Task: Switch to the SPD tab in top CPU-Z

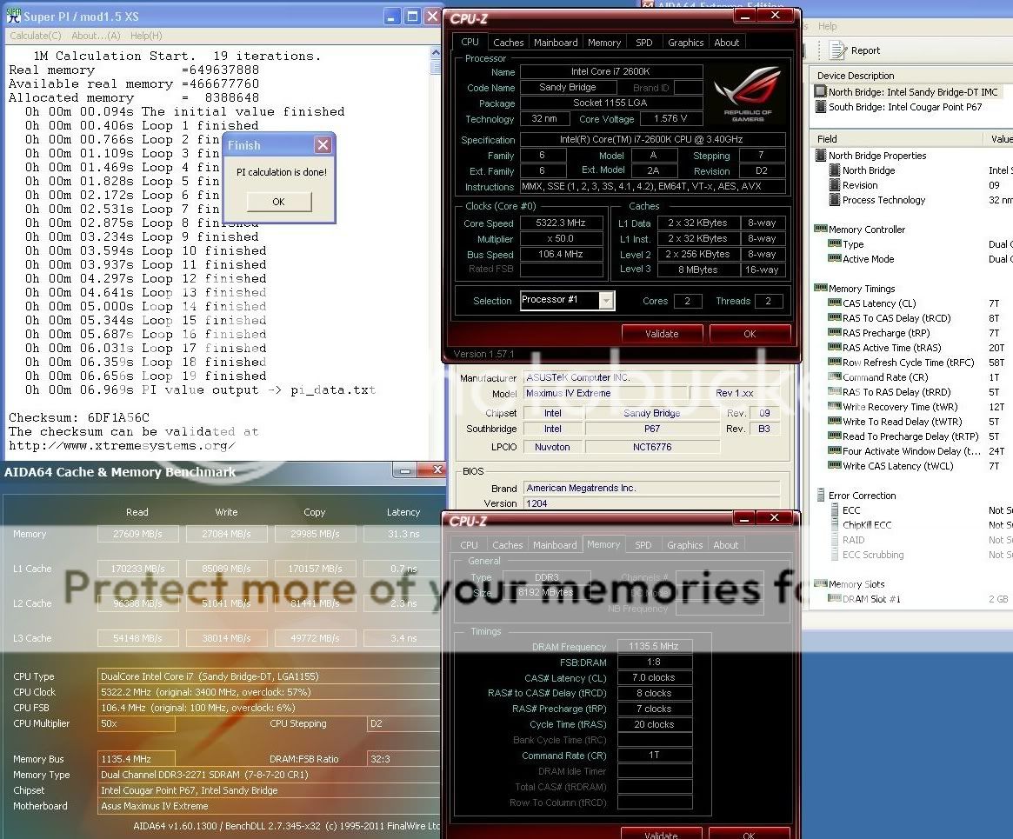Action: (x=643, y=43)
